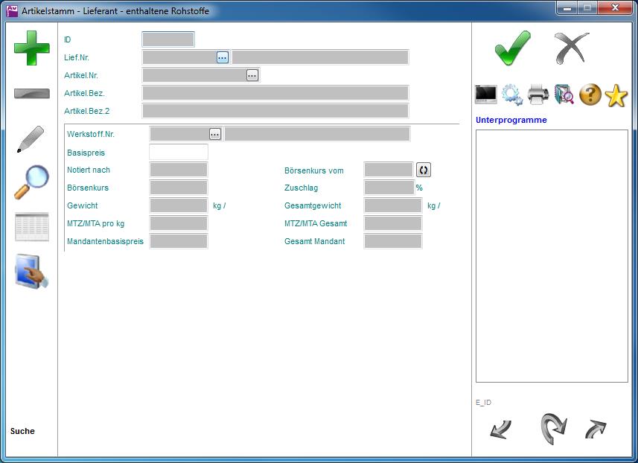Viewport: 638px width, 463px height.
Task: Click the monitor screen icon
Action: coord(486,95)
